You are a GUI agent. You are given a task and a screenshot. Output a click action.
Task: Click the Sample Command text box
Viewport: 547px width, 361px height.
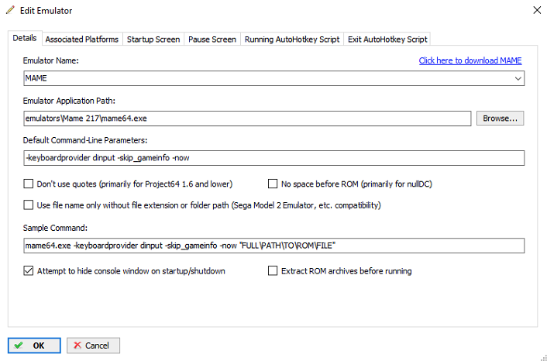(x=273, y=246)
